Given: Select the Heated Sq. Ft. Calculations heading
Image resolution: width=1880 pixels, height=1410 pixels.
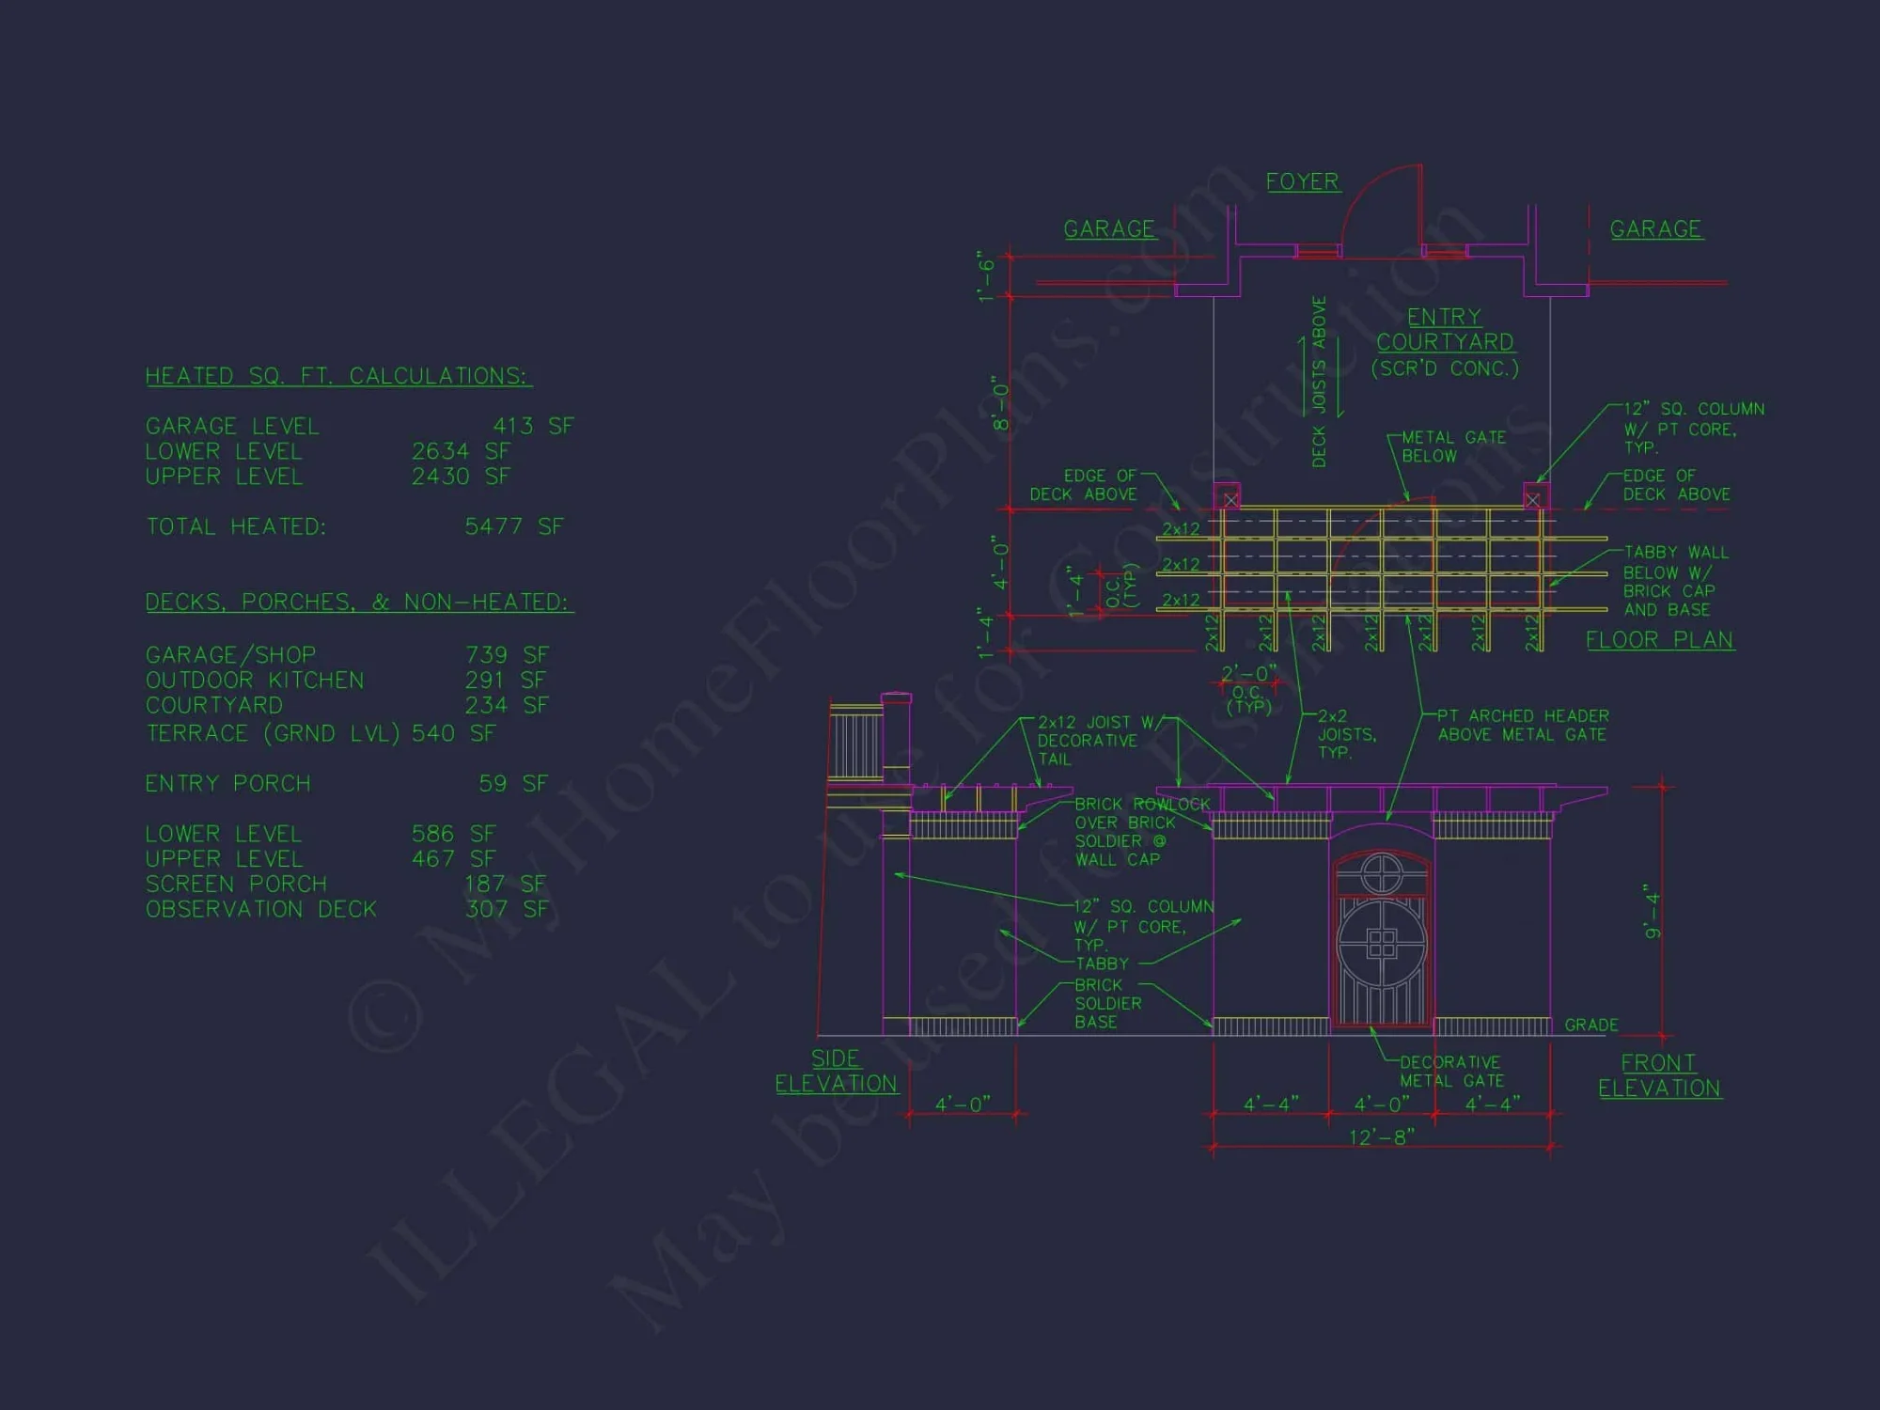Looking at the screenshot, I should (x=338, y=376).
